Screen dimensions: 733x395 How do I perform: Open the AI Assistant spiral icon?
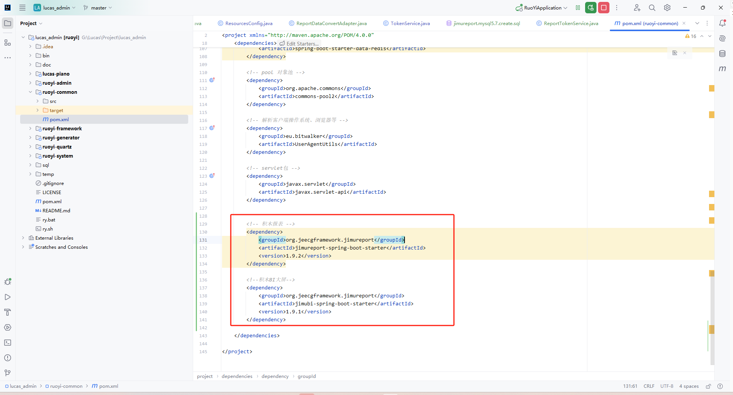722,38
